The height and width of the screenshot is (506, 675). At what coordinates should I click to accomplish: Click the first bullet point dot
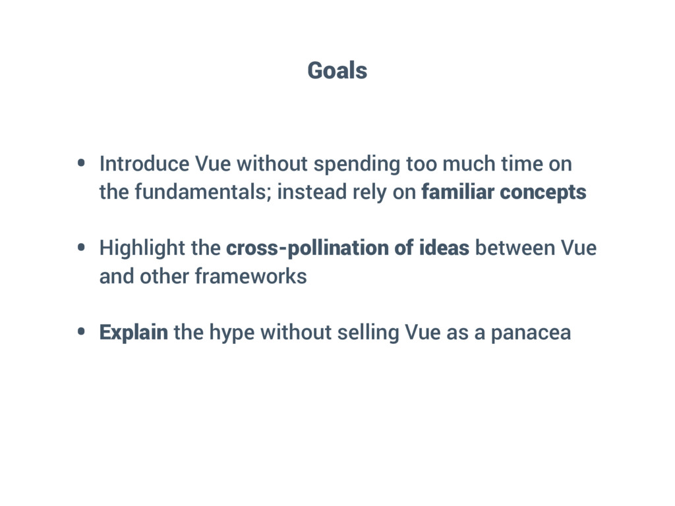click(81, 164)
